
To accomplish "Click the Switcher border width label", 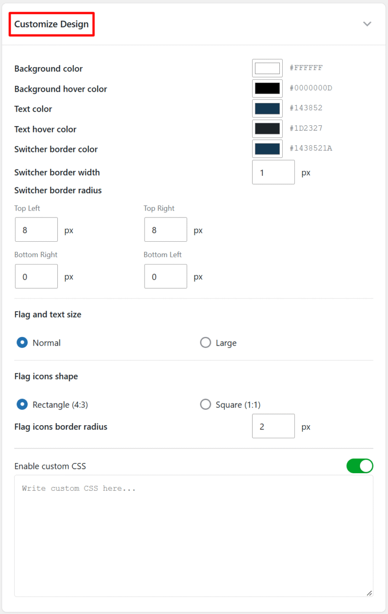I will 57,172.
